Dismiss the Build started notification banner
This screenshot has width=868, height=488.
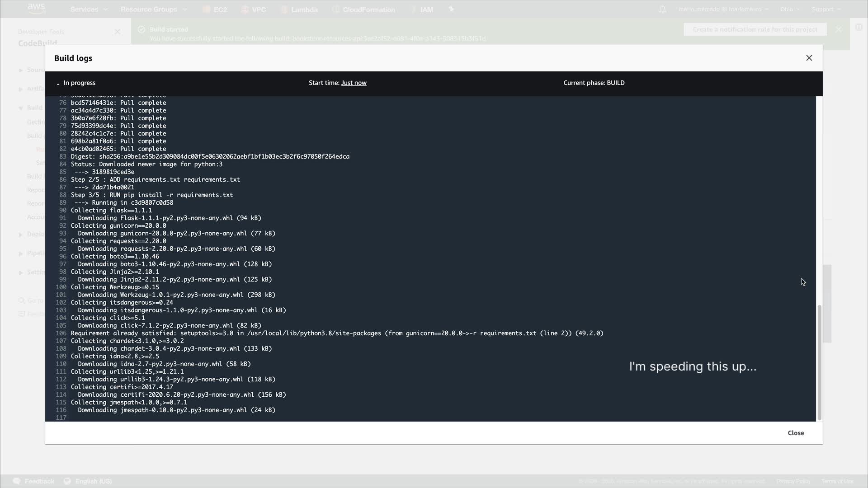click(839, 29)
